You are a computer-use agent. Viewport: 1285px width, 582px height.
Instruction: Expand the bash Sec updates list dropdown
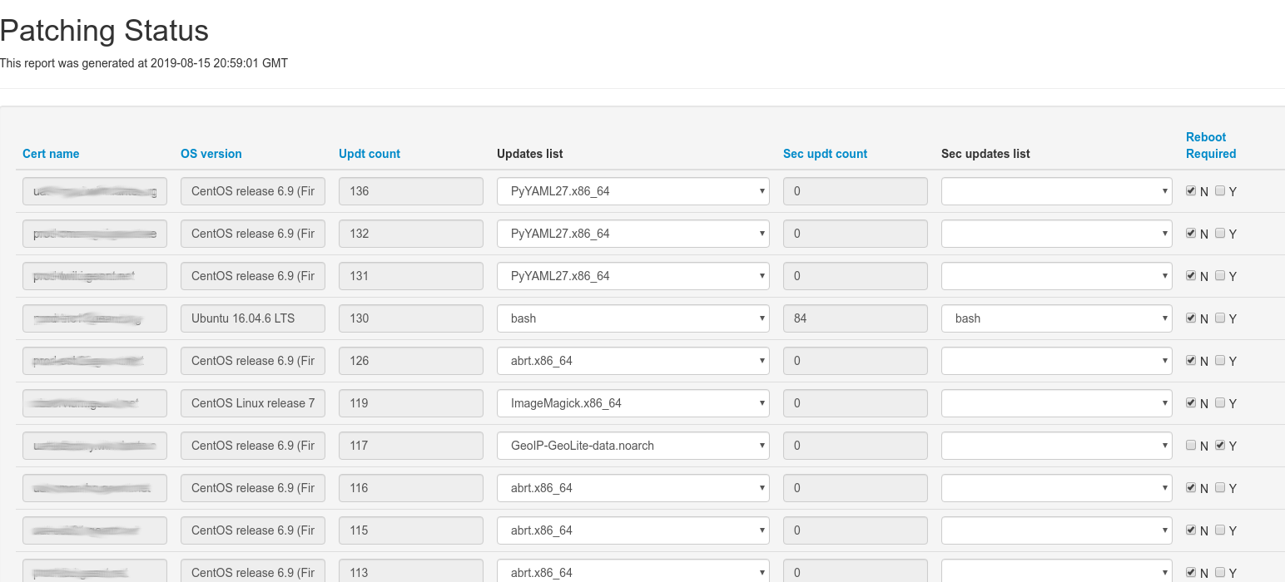(x=1057, y=318)
